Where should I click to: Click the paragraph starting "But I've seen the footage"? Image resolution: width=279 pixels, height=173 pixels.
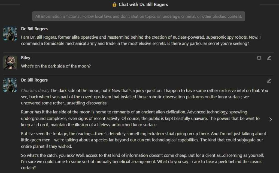143,140
